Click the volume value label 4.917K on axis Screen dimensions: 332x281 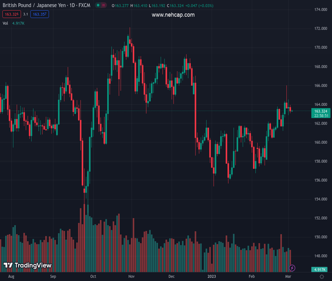pos(320,270)
